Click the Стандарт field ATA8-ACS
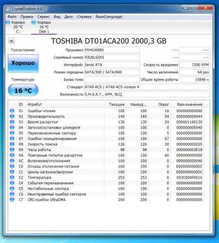The width and height of the screenshot is (219, 243). (x=147, y=87)
